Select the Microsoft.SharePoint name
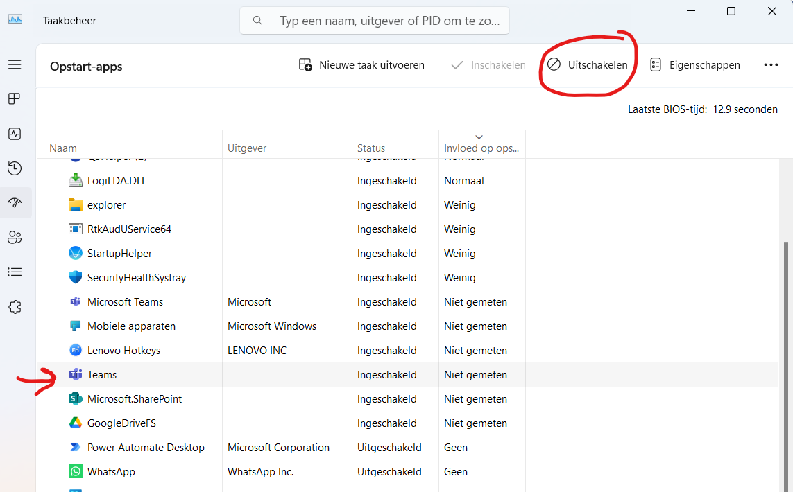The height and width of the screenshot is (492, 793). 135,399
